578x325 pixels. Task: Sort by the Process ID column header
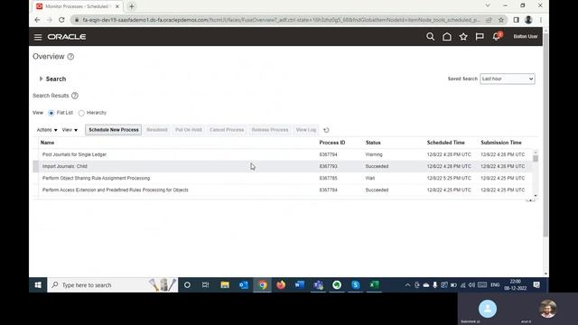click(332, 143)
